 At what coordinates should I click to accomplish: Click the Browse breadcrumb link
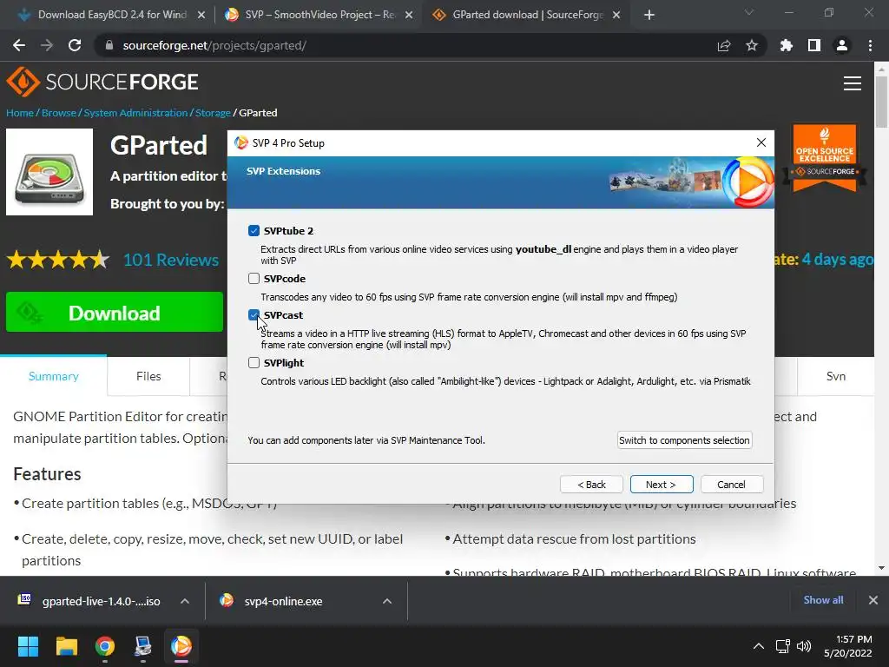pyautogui.click(x=59, y=112)
